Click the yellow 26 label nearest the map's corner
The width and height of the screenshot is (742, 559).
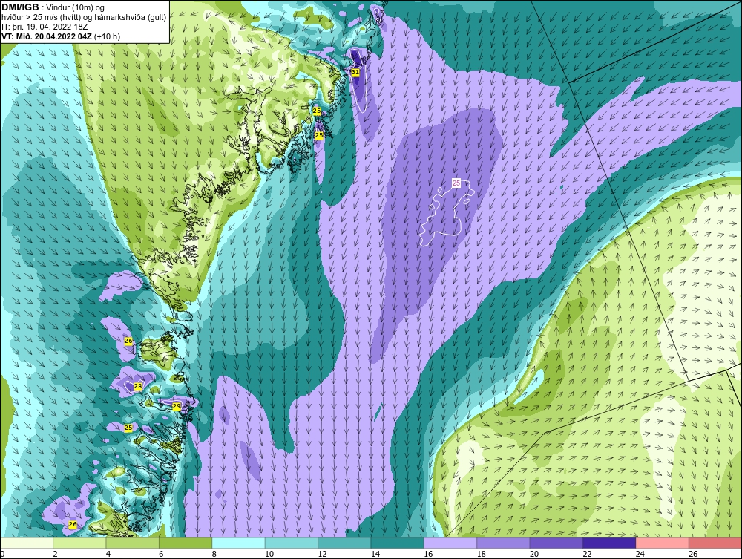point(73,524)
